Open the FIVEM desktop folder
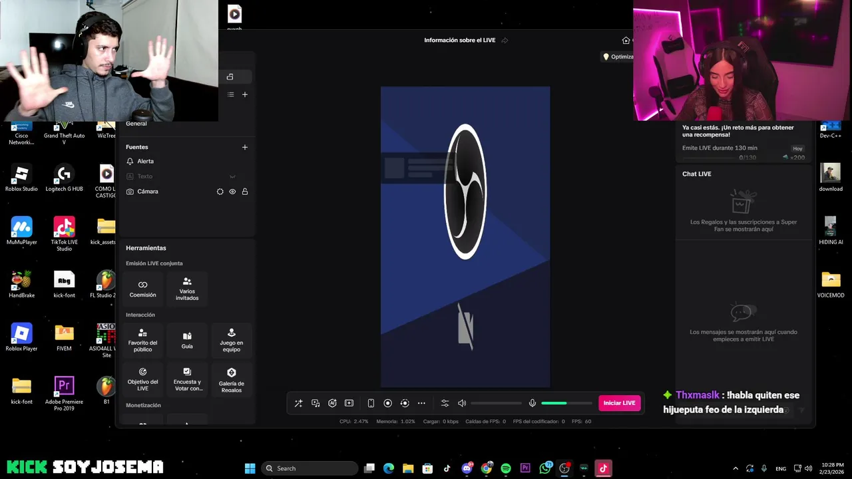 pyautogui.click(x=64, y=337)
